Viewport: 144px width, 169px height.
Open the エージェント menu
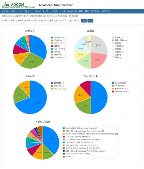tap(26, 11)
